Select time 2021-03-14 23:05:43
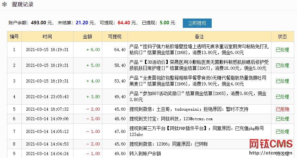 tap(47, 97)
